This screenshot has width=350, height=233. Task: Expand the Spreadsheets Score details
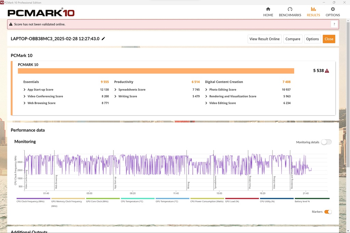pyautogui.click(x=116, y=90)
